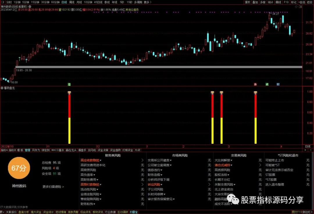The width and height of the screenshot is (314, 214).
Task: Click the red 涨 marker under the chart
Action: click(x=255, y=84)
